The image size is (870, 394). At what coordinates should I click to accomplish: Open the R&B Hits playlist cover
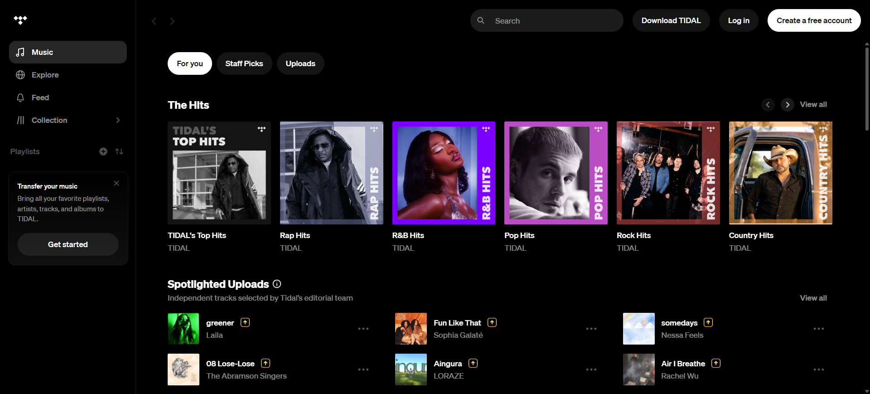[444, 173]
